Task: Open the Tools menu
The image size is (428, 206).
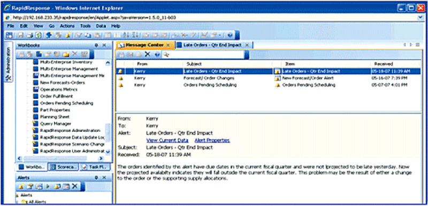Action: (85, 26)
